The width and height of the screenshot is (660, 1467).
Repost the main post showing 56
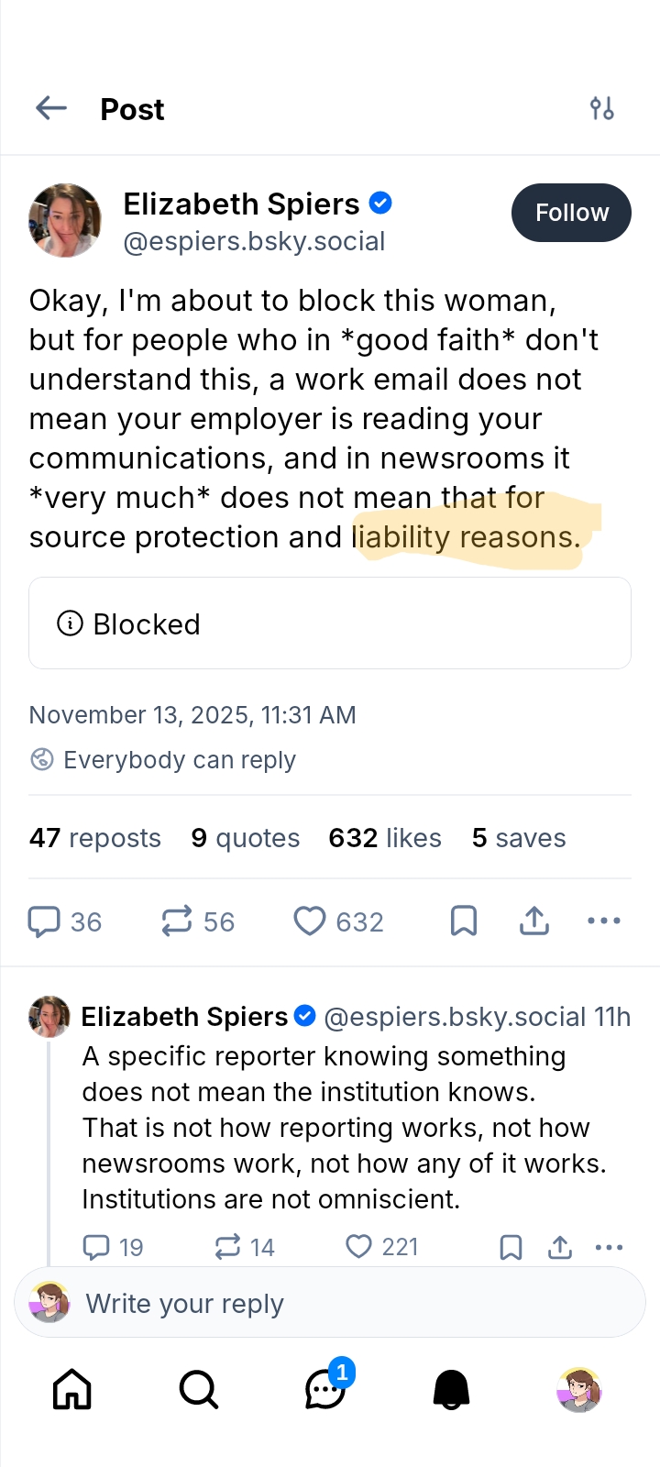(x=177, y=921)
